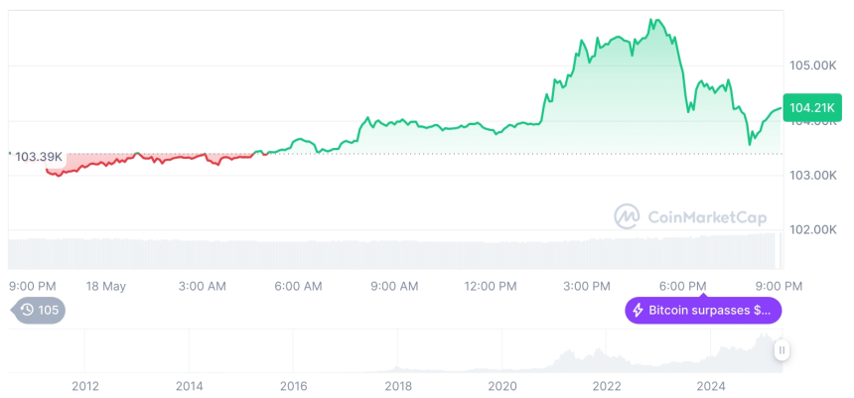
Task: Click the CoinMarketCap watermark text
Action: tap(706, 216)
